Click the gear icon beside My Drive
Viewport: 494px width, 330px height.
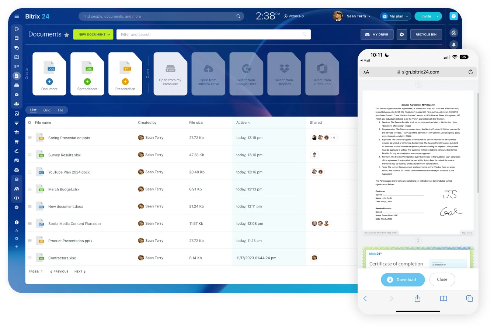click(x=402, y=34)
